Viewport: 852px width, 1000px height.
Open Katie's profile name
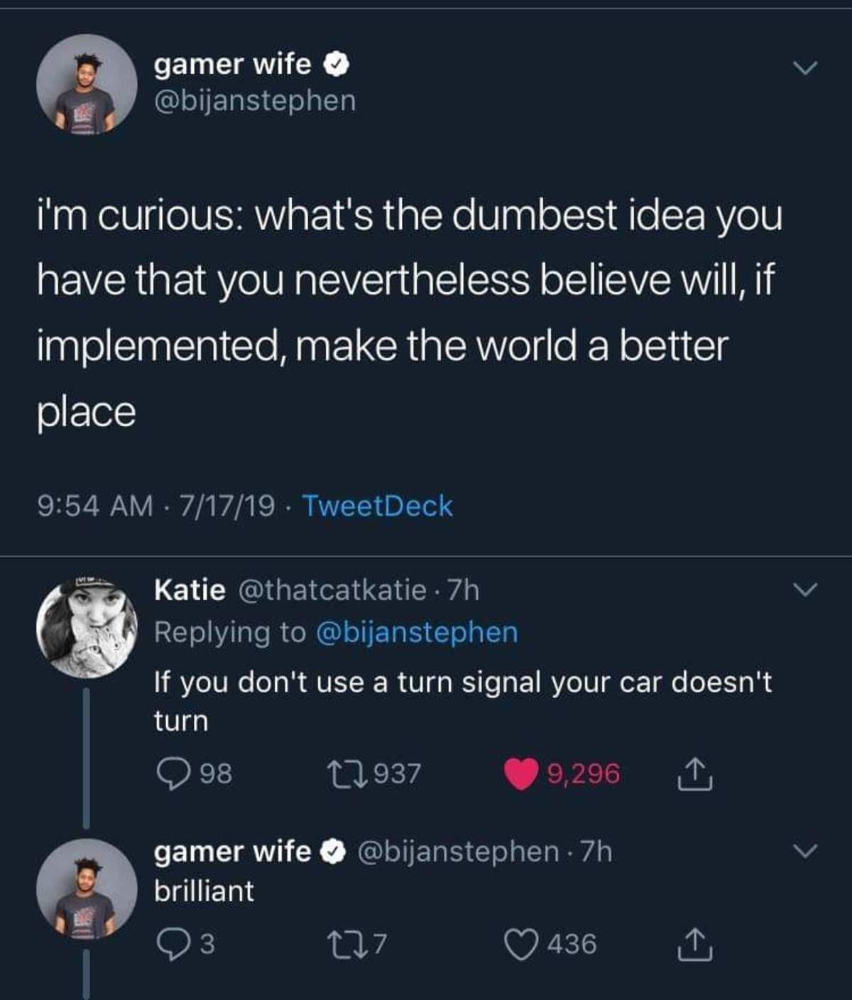coord(190,589)
